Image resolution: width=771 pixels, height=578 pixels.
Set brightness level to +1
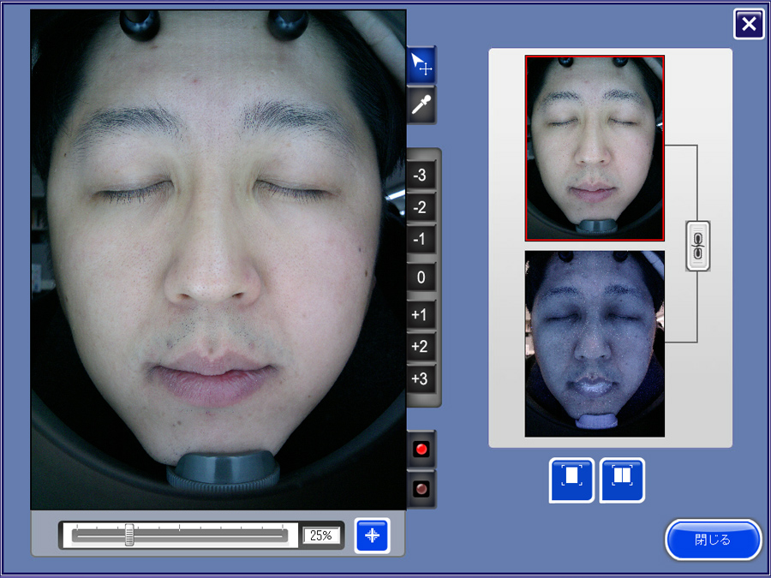pos(421,314)
